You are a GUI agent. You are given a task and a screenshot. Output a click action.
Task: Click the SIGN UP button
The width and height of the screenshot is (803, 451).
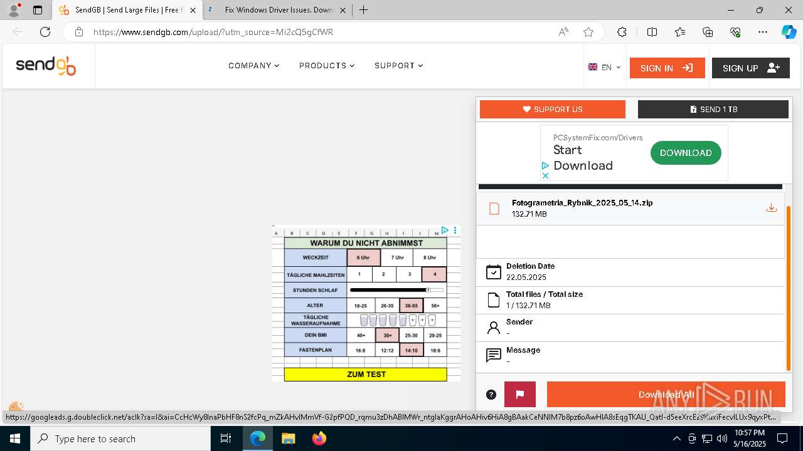(x=750, y=68)
